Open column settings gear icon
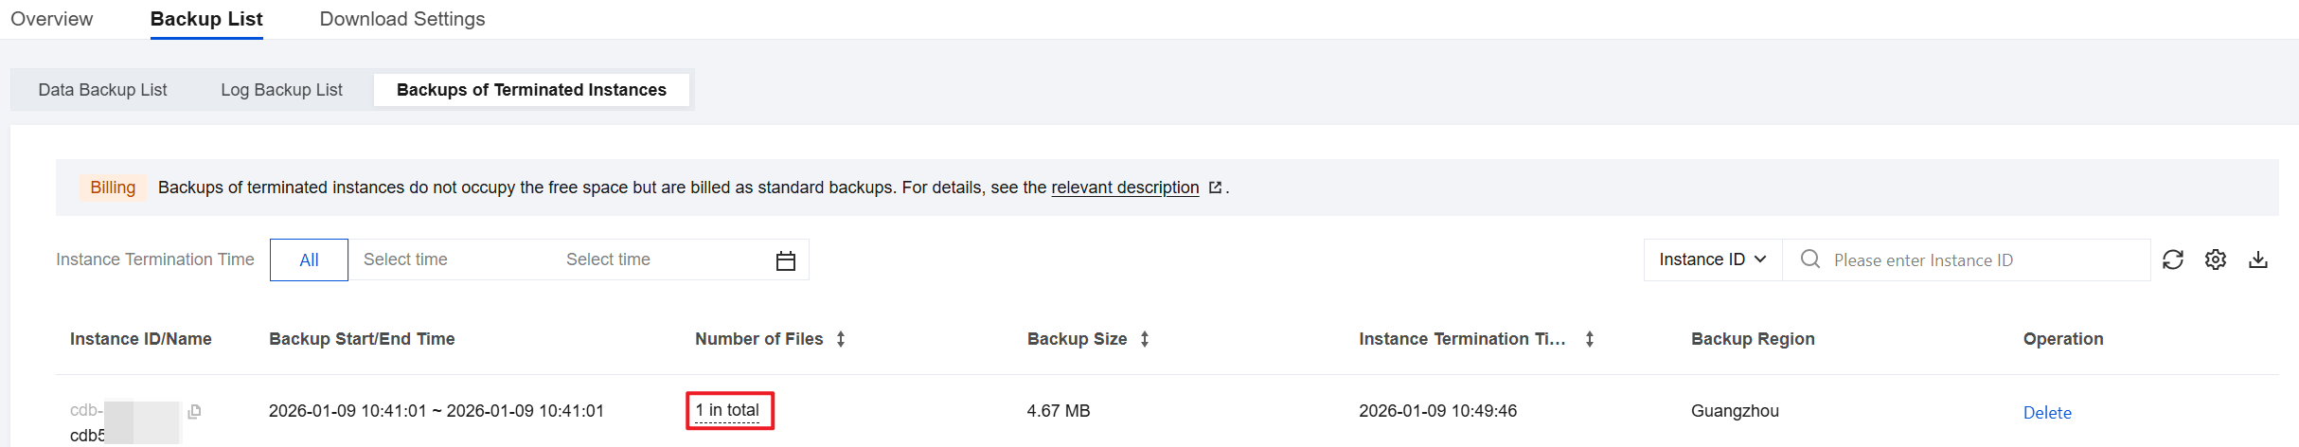This screenshot has width=2299, height=447. (x=2216, y=259)
